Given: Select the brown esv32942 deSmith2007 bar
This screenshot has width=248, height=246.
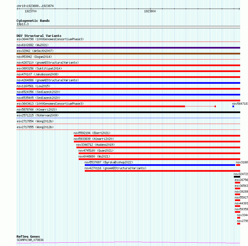Looking at the screenshot, I should (x=128, y=54).
